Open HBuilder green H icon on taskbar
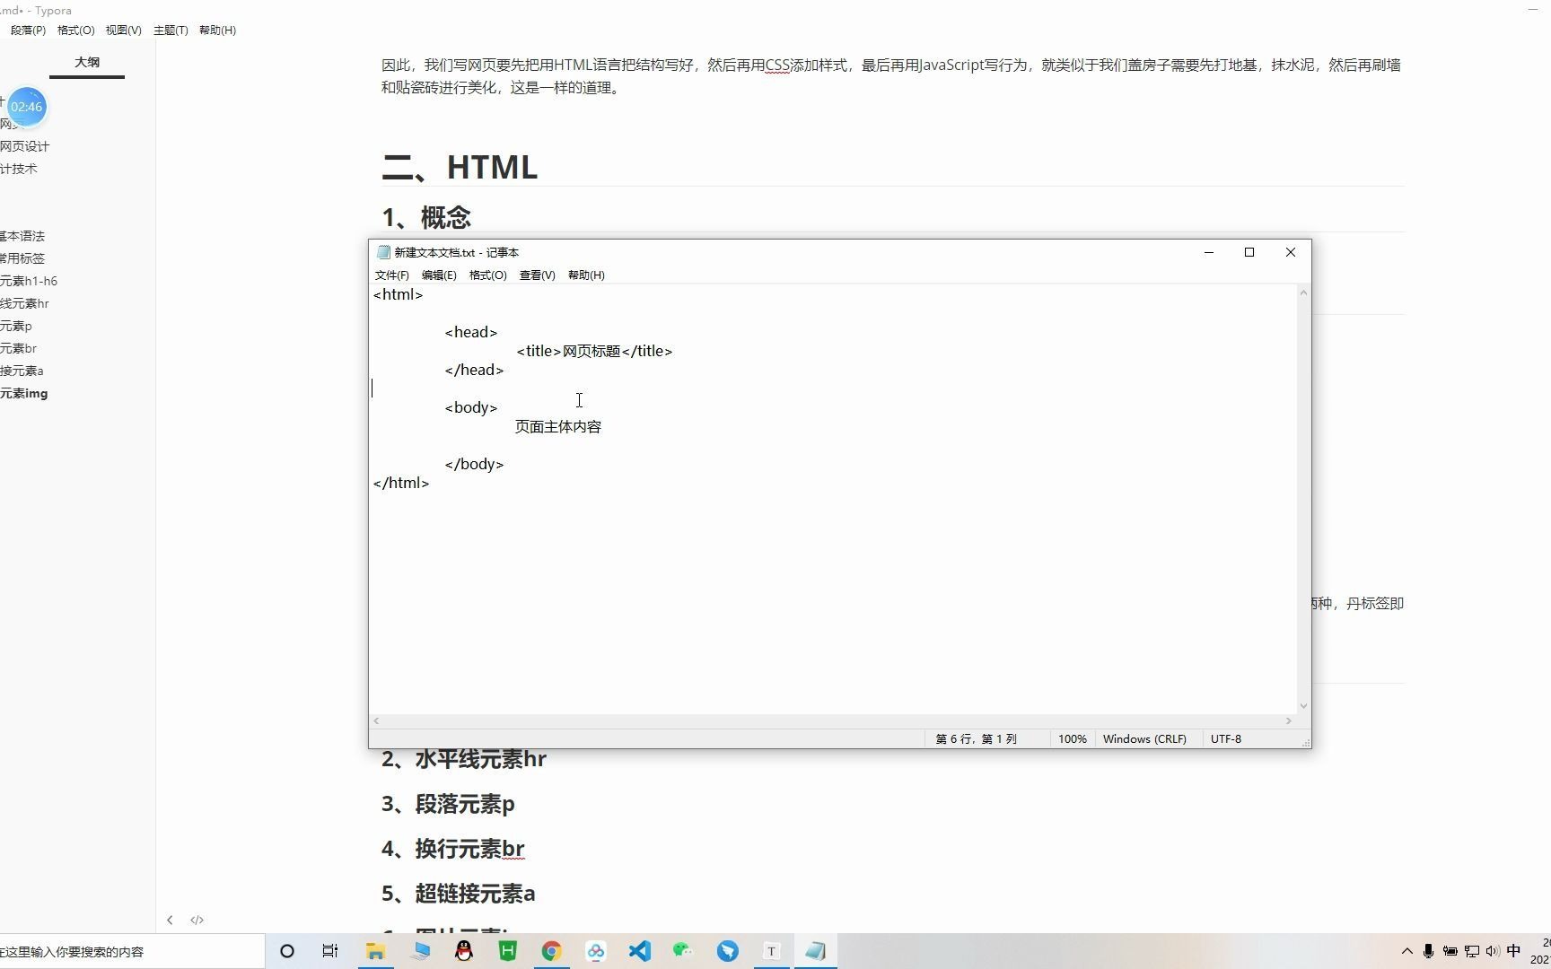Viewport: 1551px width, 969px height. tap(508, 951)
